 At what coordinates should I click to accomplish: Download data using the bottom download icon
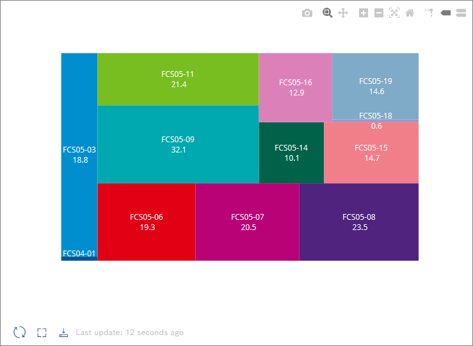point(63,333)
